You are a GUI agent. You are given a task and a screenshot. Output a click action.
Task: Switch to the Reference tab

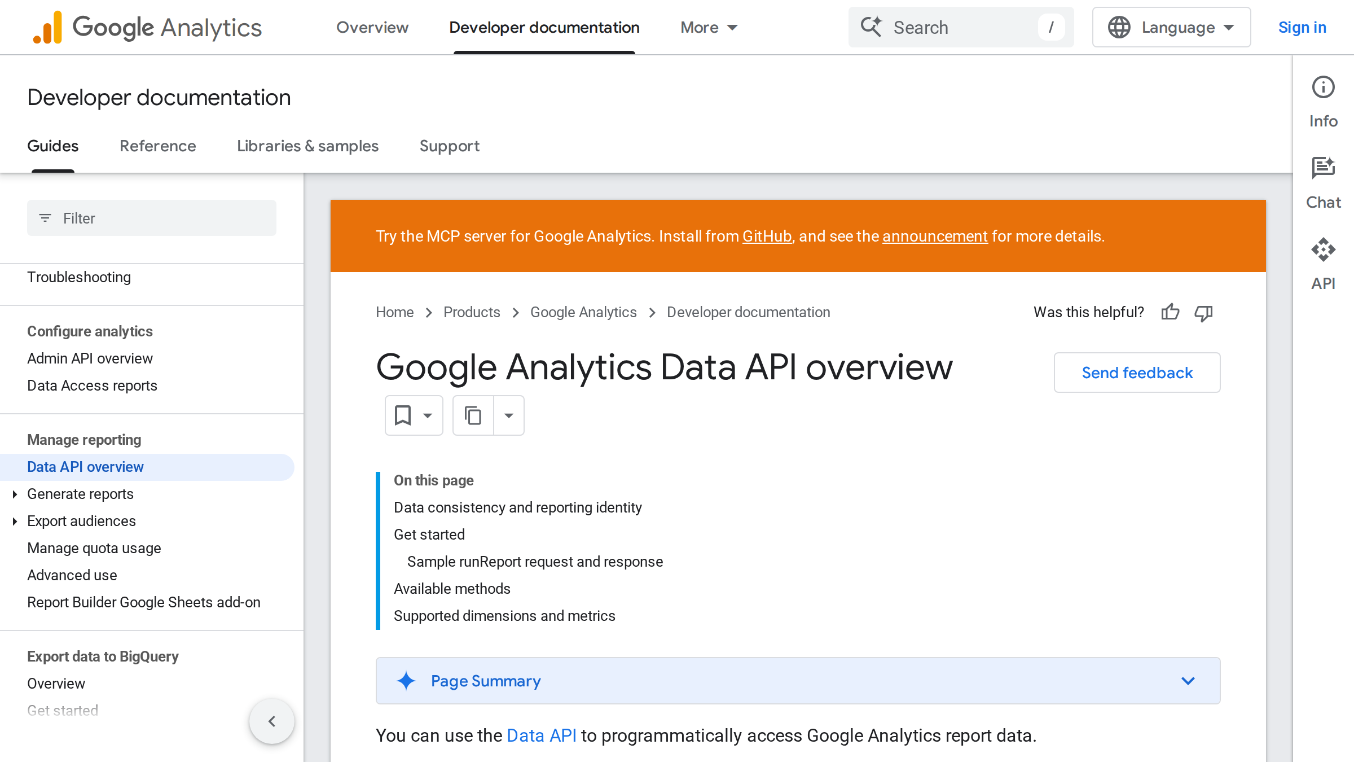[158, 146]
